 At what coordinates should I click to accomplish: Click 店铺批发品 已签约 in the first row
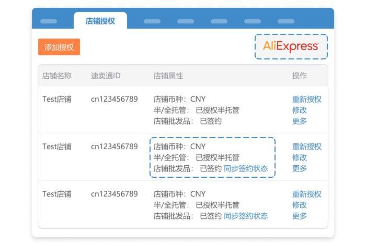[x=188, y=121]
